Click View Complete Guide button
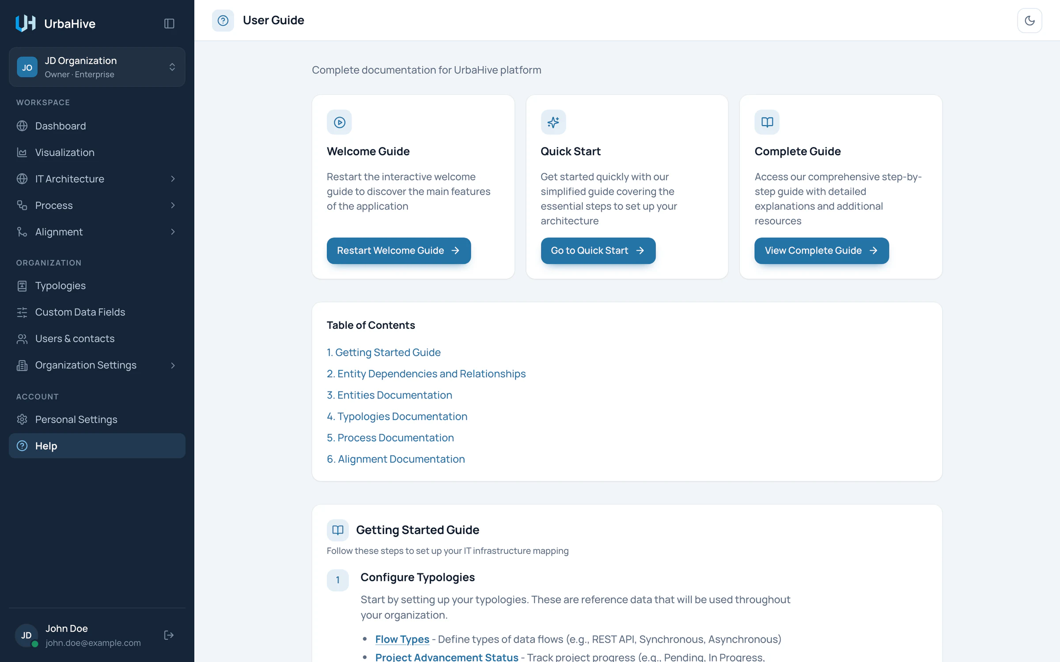This screenshot has height=662, width=1060. 821,251
